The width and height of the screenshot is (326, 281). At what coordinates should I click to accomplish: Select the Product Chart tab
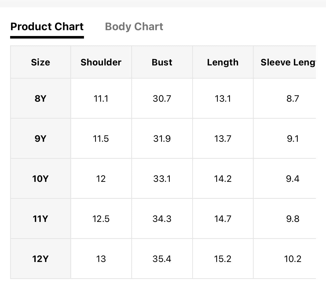click(x=47, y=27)
